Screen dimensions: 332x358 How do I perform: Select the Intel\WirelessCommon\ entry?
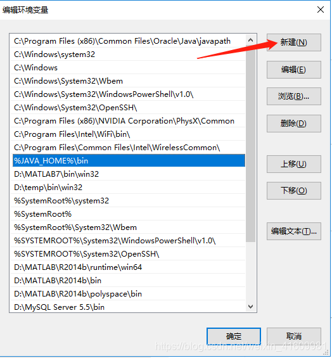click(127, 148)
